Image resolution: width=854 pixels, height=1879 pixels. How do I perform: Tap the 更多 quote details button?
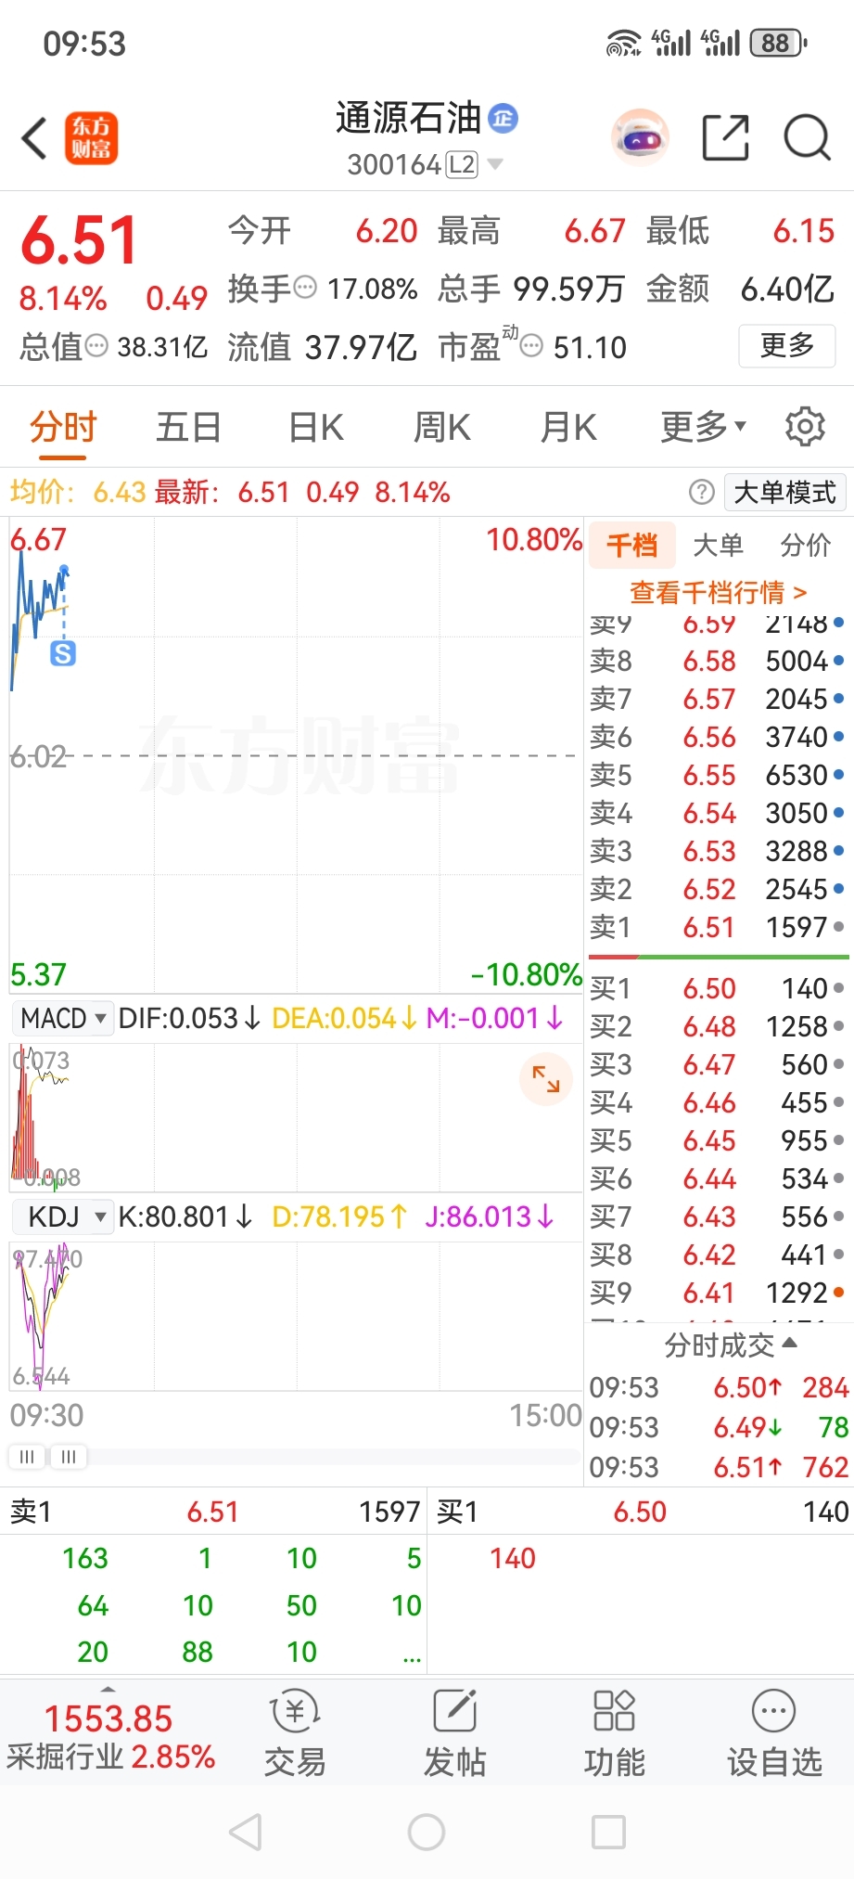787,346
